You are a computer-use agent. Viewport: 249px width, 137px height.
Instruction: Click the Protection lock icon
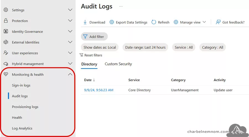[x=6, y=21]
